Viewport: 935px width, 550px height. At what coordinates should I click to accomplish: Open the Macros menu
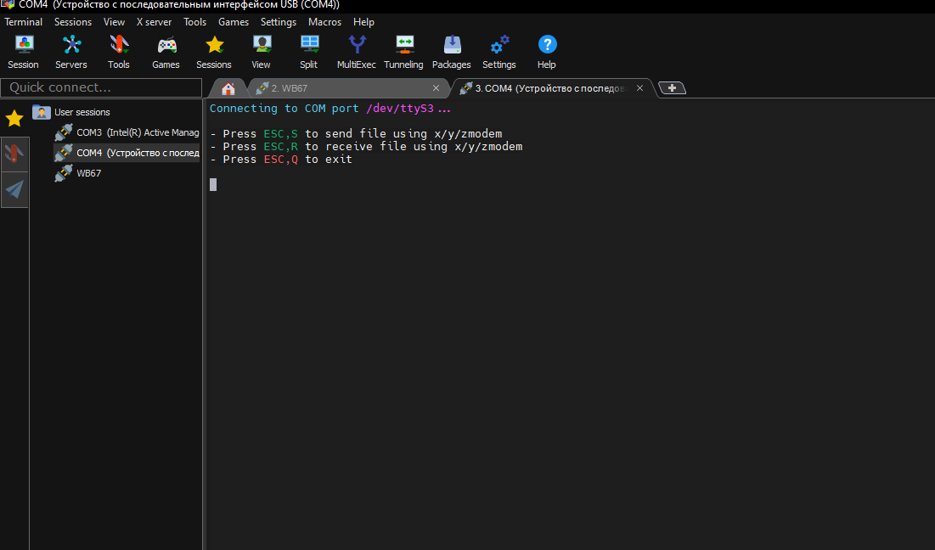[325, 22]
